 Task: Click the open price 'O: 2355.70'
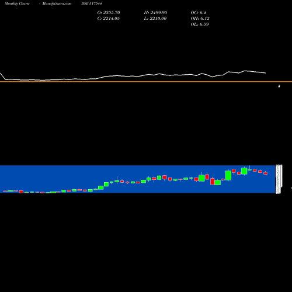pos(109,12)
